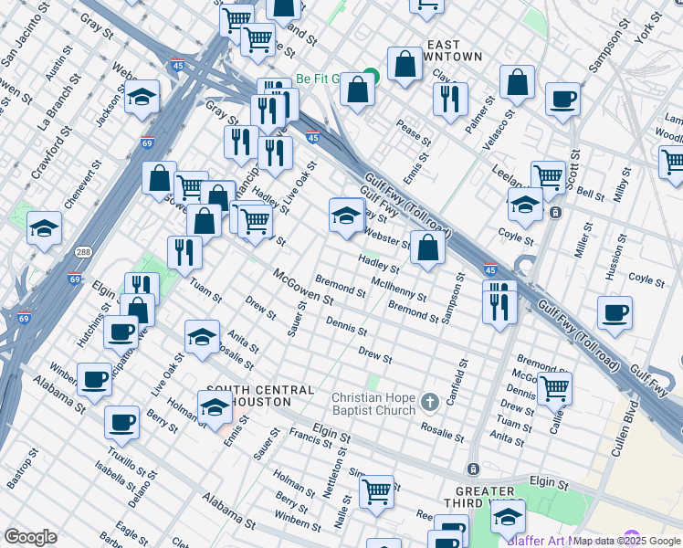The image size is (683, 548).
Task: Click the shopping bag marker near Velasco St
Action: 517,85
